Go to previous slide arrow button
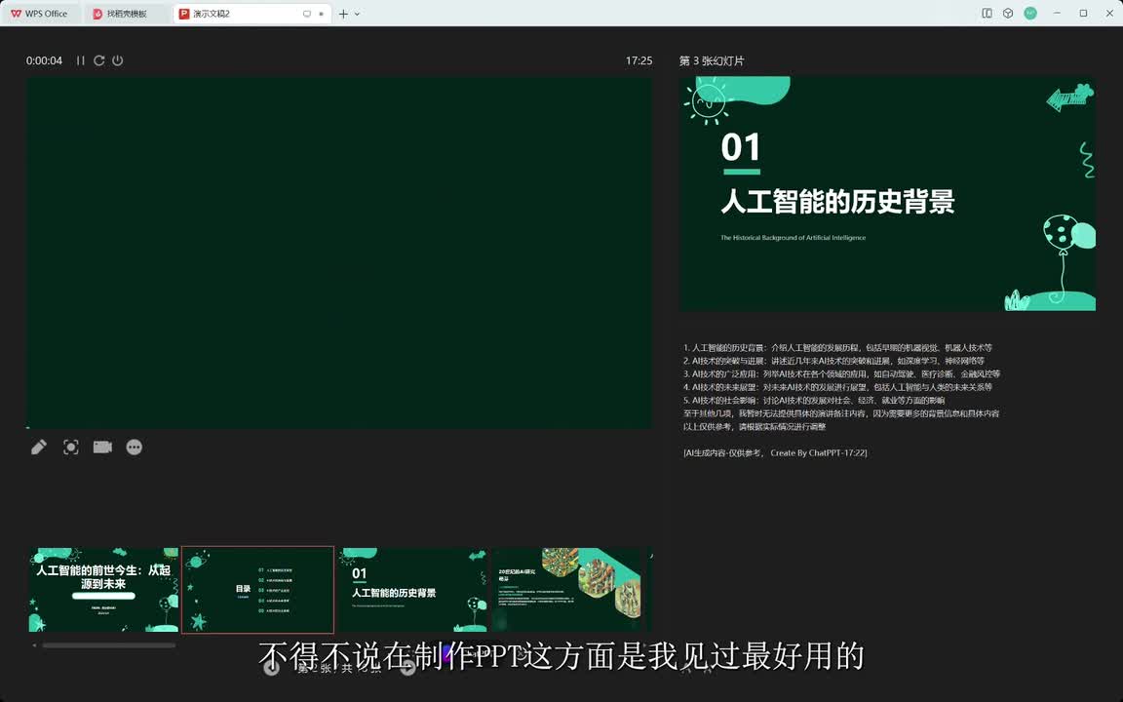Image resolution: width=1123 pixels, height=702 pixels. click(272, 668)
